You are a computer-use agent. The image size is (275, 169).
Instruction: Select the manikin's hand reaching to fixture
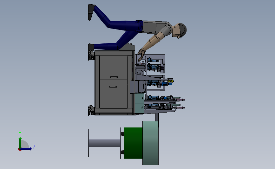coord(141,55)
